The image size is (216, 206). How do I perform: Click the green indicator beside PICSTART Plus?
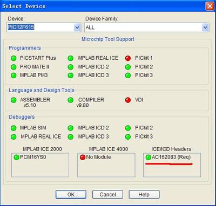(13, 58)
